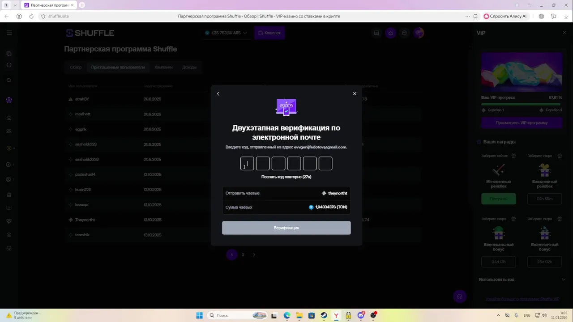Viewport: 573px width, 322px height.
Task: Switch to the Доходы tab
Action: [x=189, y=67]
